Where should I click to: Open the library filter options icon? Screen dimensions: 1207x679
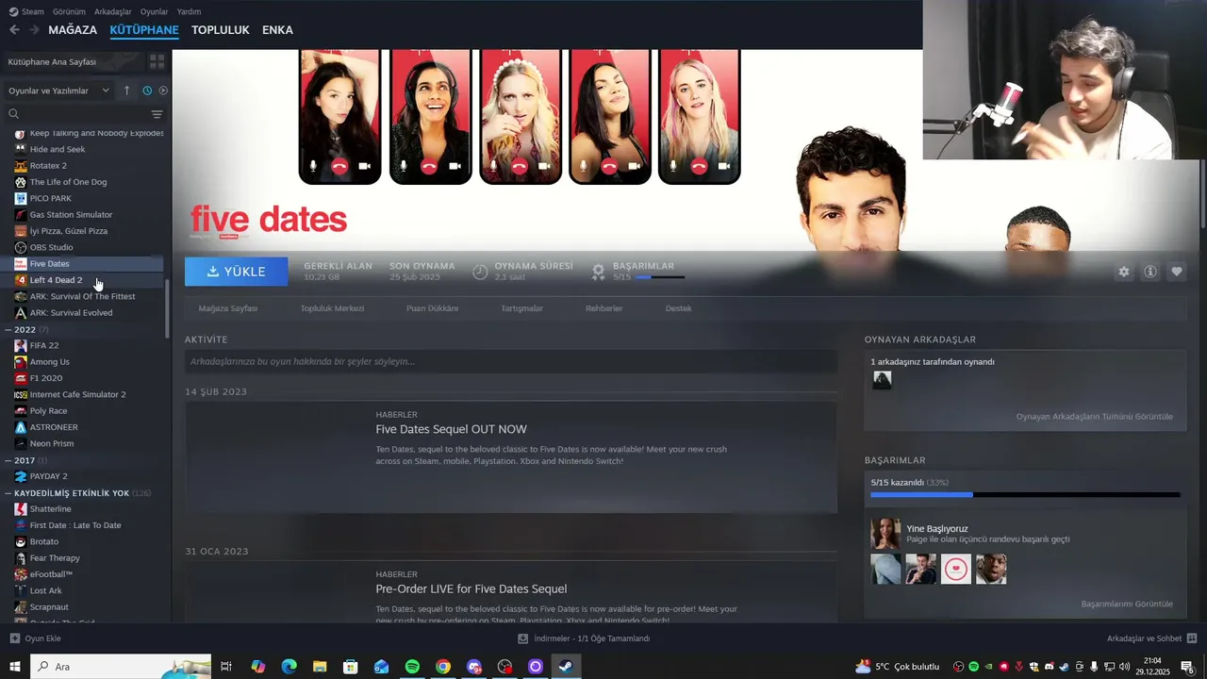click(x=157, y=114)
